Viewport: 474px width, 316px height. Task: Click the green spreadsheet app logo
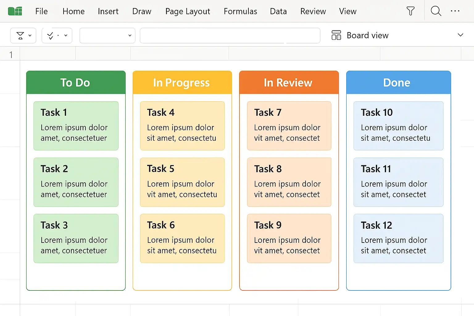click(15, 11)
